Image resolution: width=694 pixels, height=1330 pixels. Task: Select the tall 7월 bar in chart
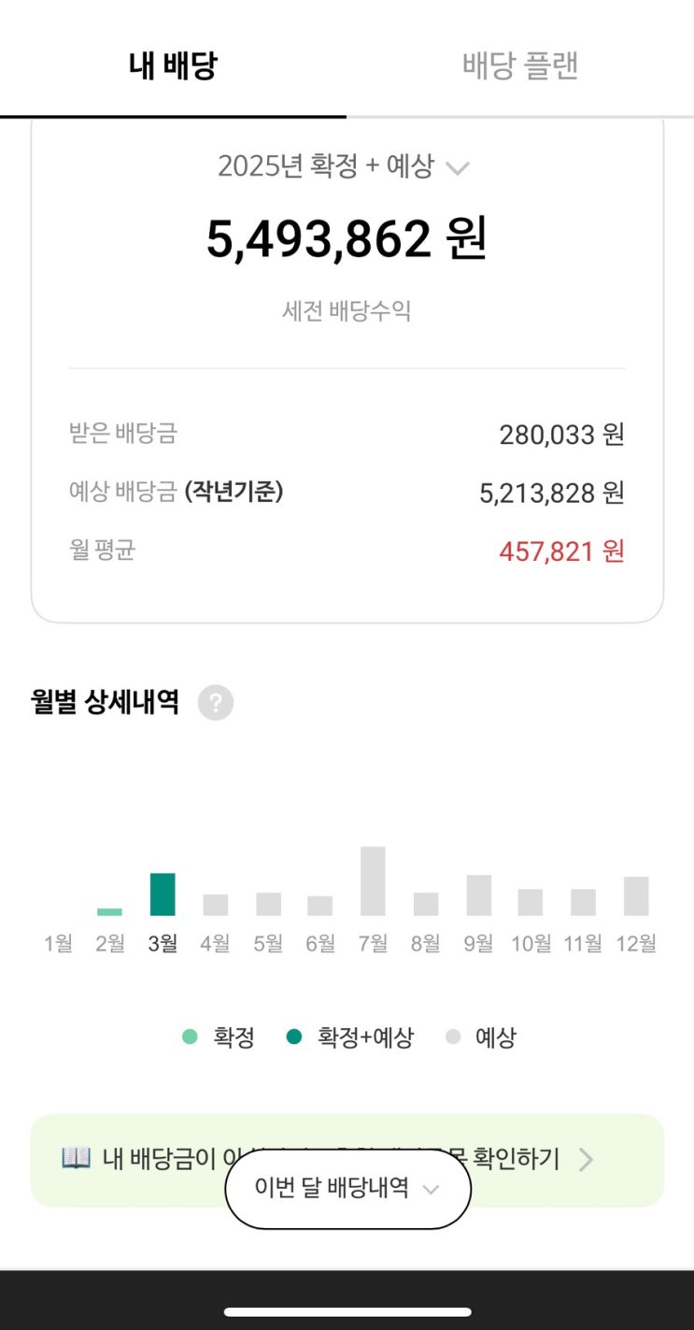[373, 881]
